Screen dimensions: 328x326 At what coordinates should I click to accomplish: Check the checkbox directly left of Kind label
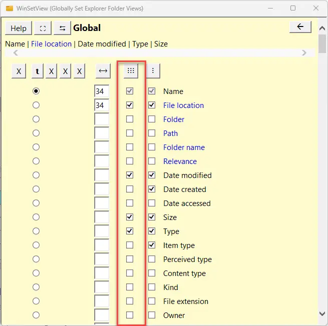[152, 287]
